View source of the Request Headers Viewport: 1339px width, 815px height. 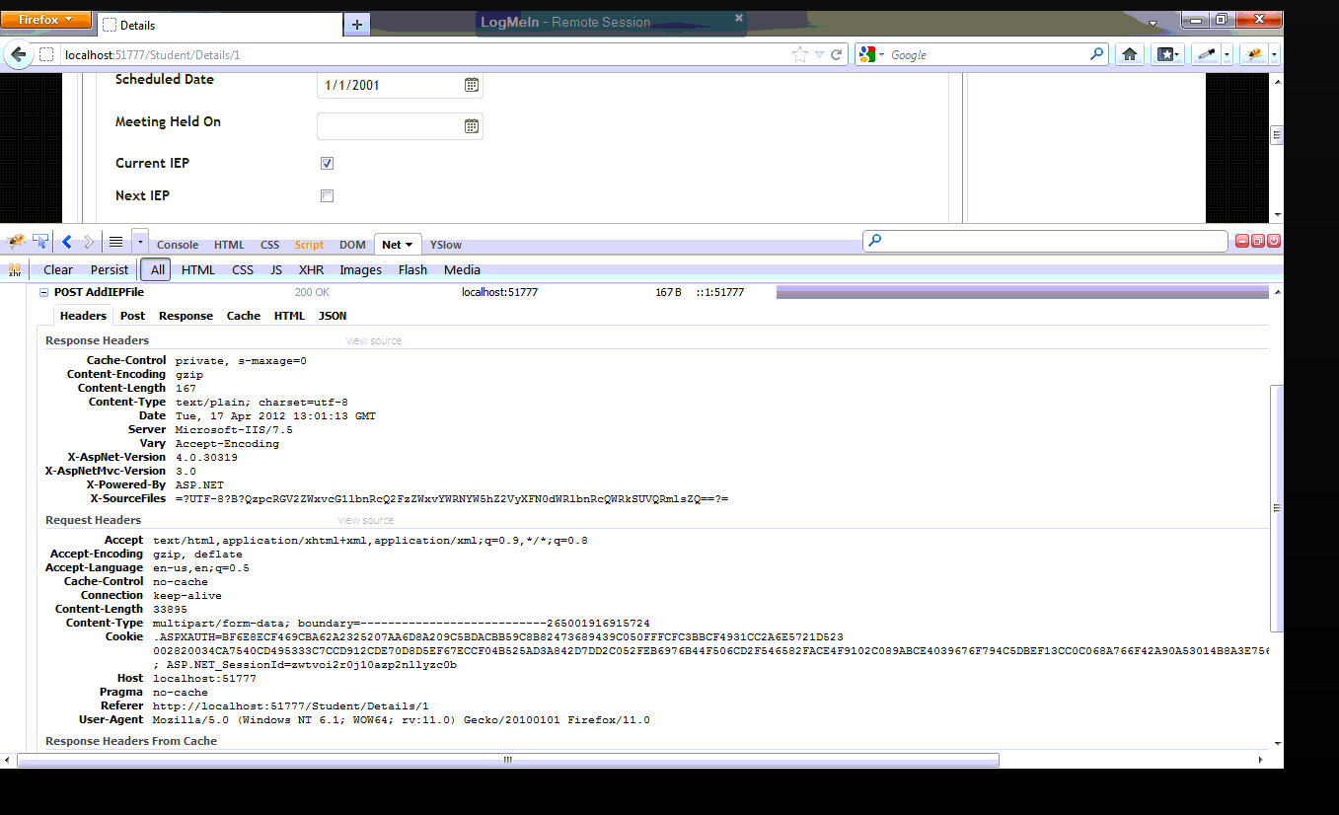point(366,520)
